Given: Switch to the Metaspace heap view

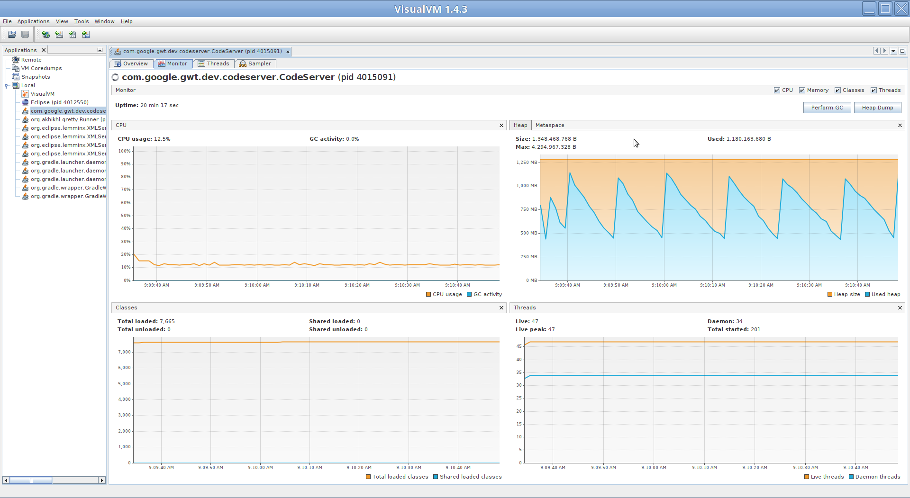Looking at the screenshot, I should pos(549,125).
